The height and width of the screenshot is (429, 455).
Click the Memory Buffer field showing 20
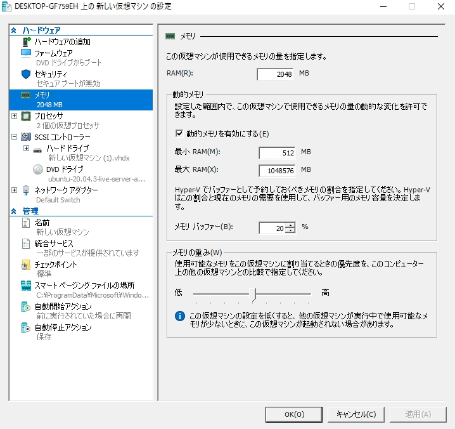click(x=272, y=228)
